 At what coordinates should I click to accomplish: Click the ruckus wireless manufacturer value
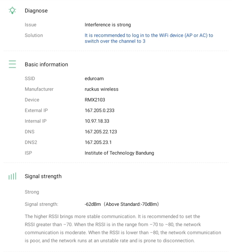(x=101, y=89)
